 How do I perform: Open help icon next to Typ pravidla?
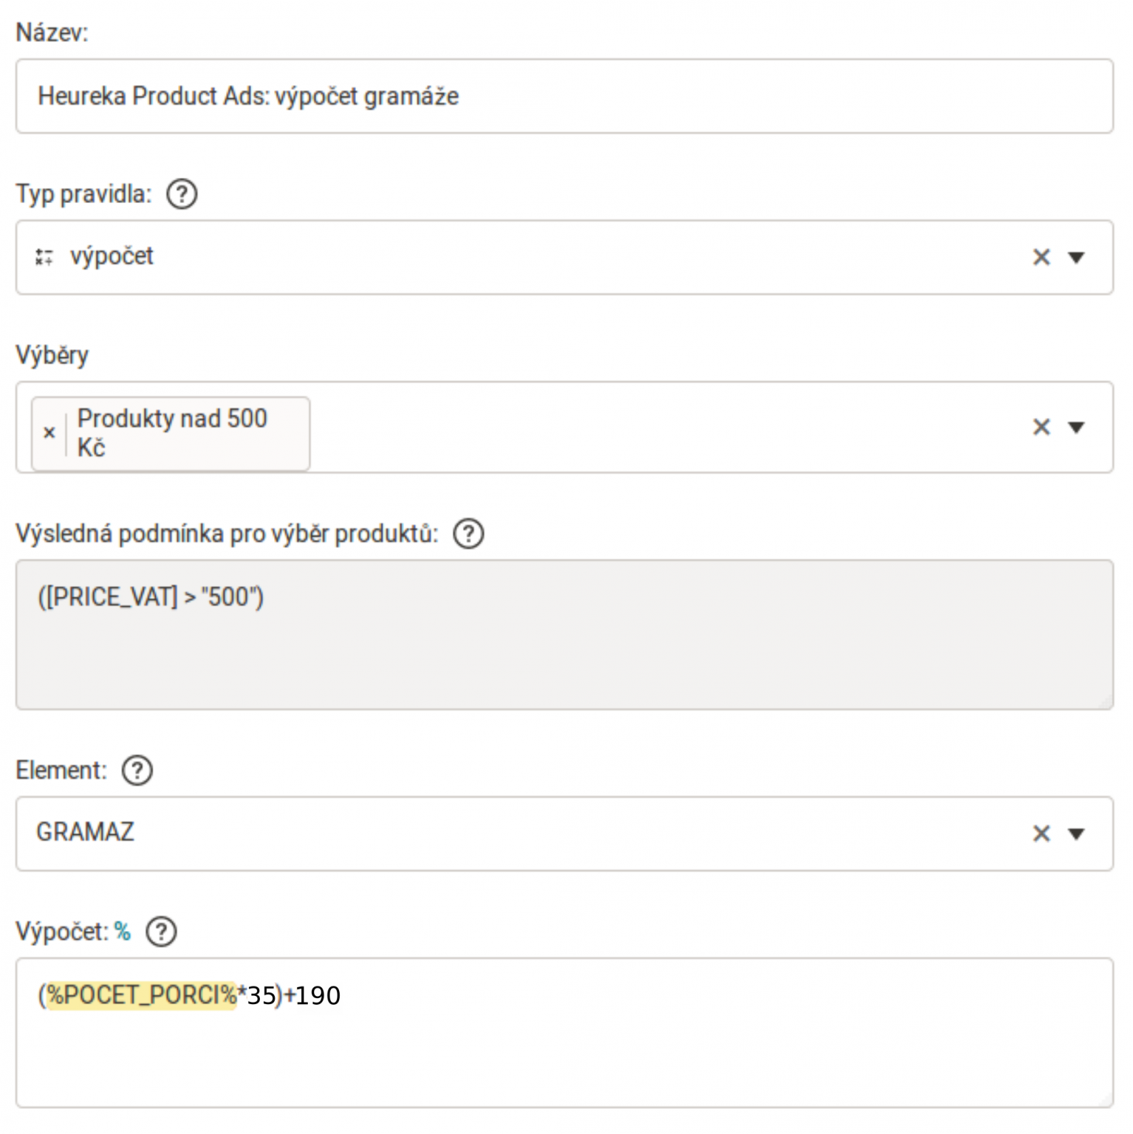182,194
